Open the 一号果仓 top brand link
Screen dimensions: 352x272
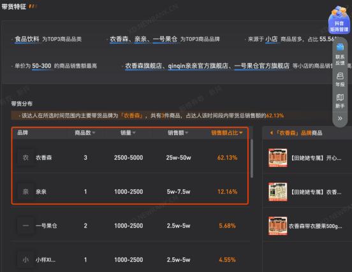[x=165, y=39]
